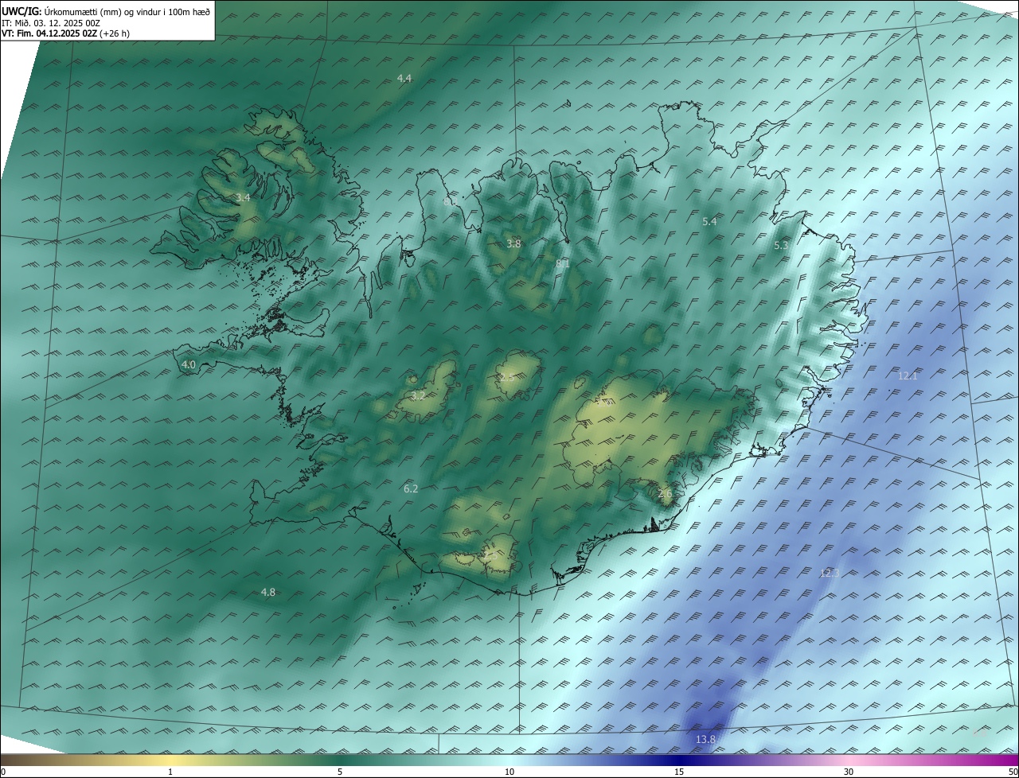Click the yellow part of the color scale
The width and height of the screenshot is (1019, 778).
[x=171, y=760]
